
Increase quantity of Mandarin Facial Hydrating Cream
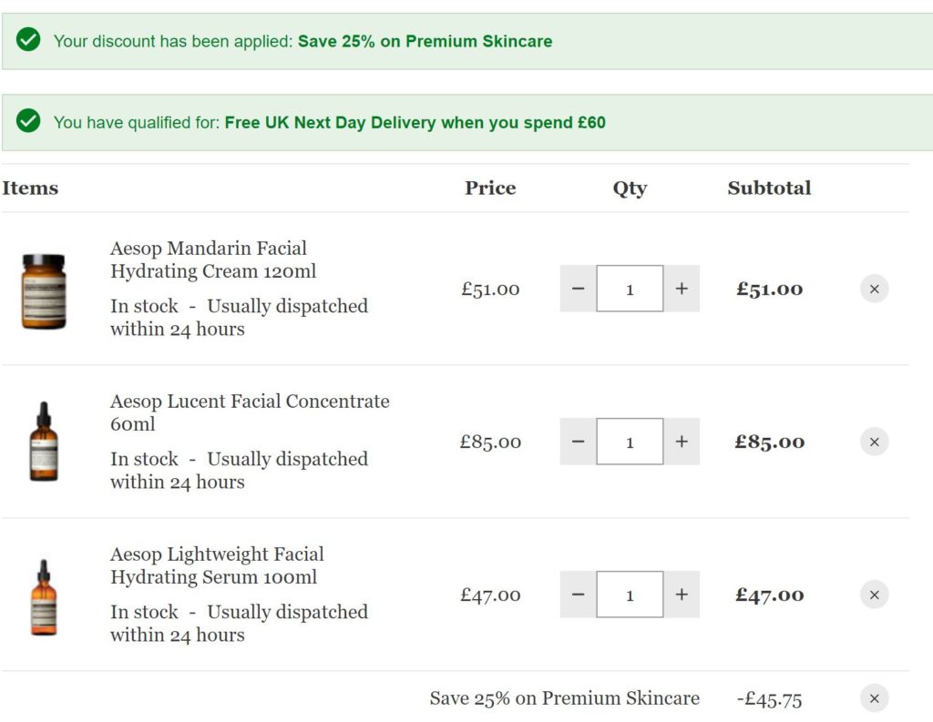[682, 289]
